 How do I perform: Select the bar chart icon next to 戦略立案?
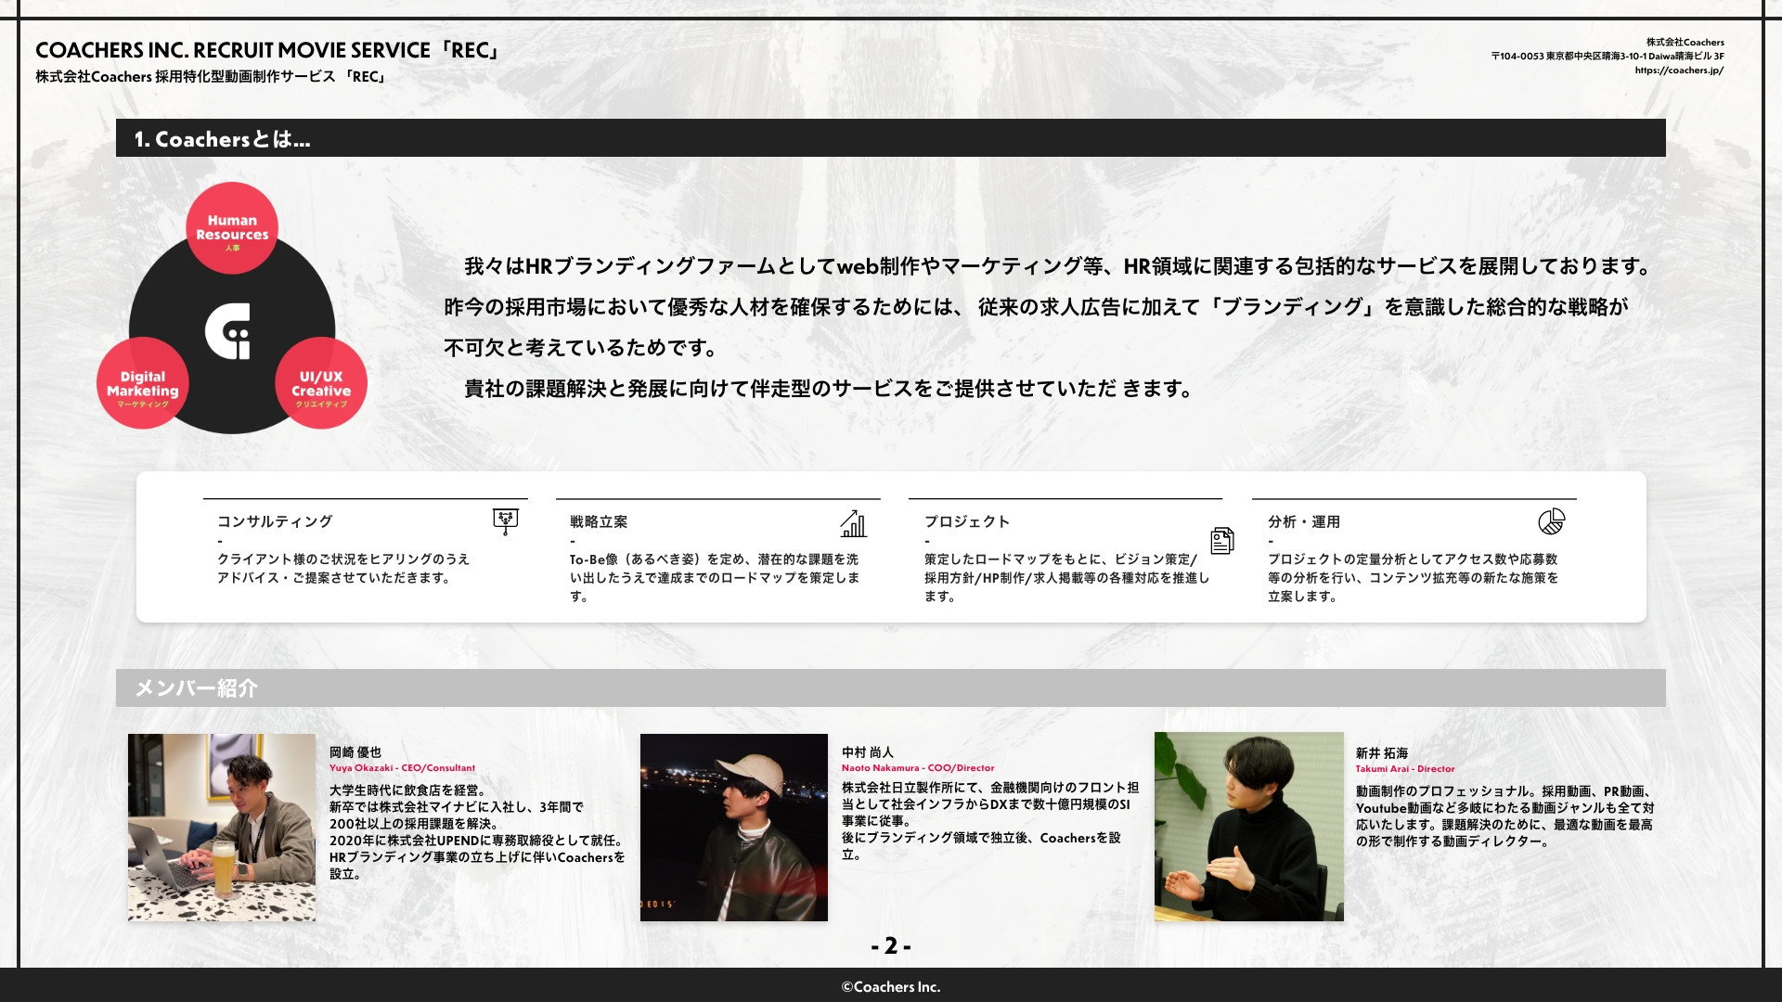coord(854,526)
